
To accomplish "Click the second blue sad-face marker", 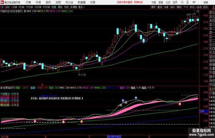I will (136, 97).
